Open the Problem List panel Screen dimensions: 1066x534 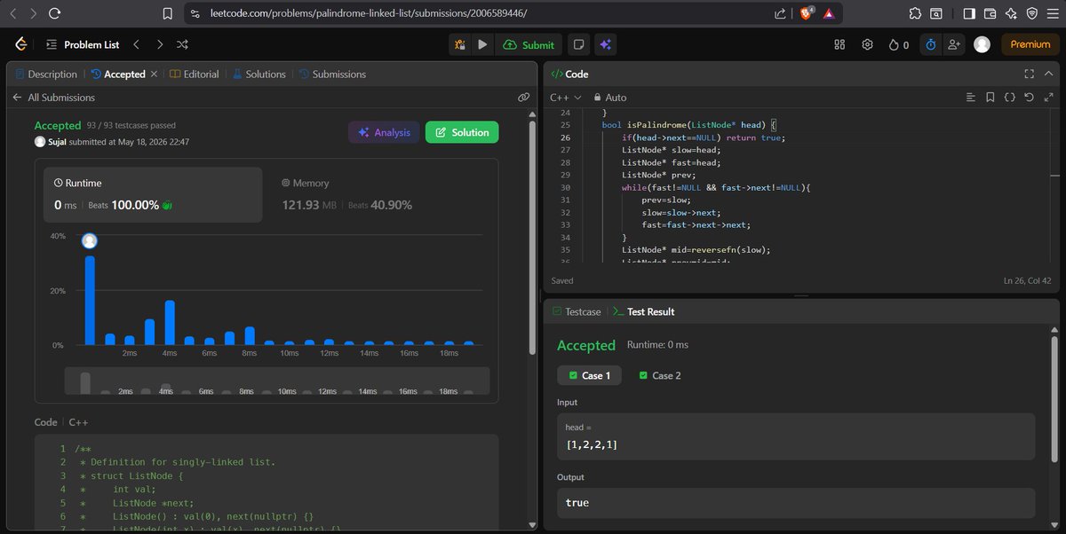click(x=82, y=44)
